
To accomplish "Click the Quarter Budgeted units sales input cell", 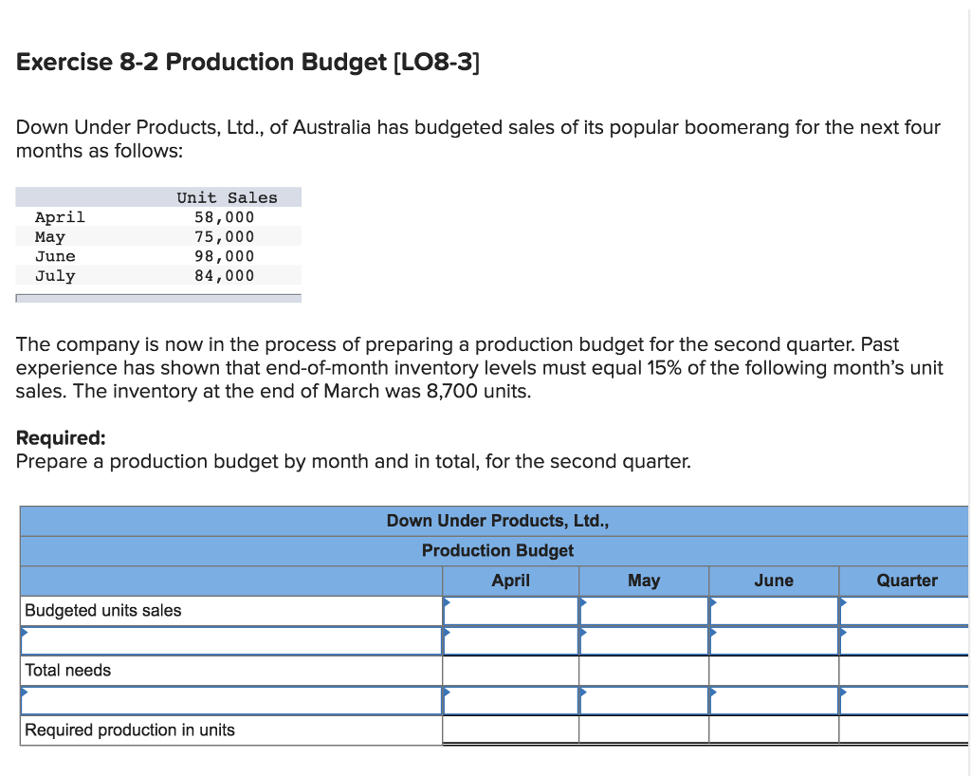I will [903, 611].
